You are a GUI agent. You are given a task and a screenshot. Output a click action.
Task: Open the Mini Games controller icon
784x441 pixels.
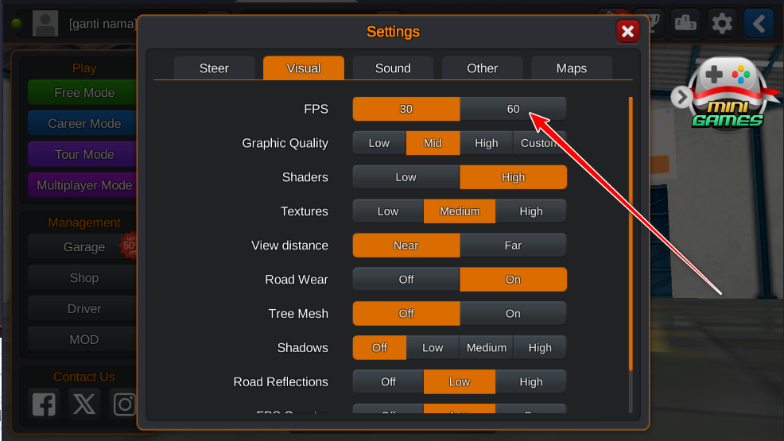click(x=728, y=92)
